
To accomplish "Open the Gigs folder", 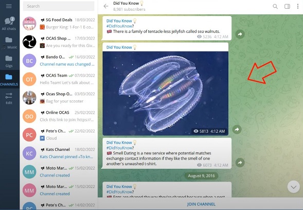I will tap(9, 61).
